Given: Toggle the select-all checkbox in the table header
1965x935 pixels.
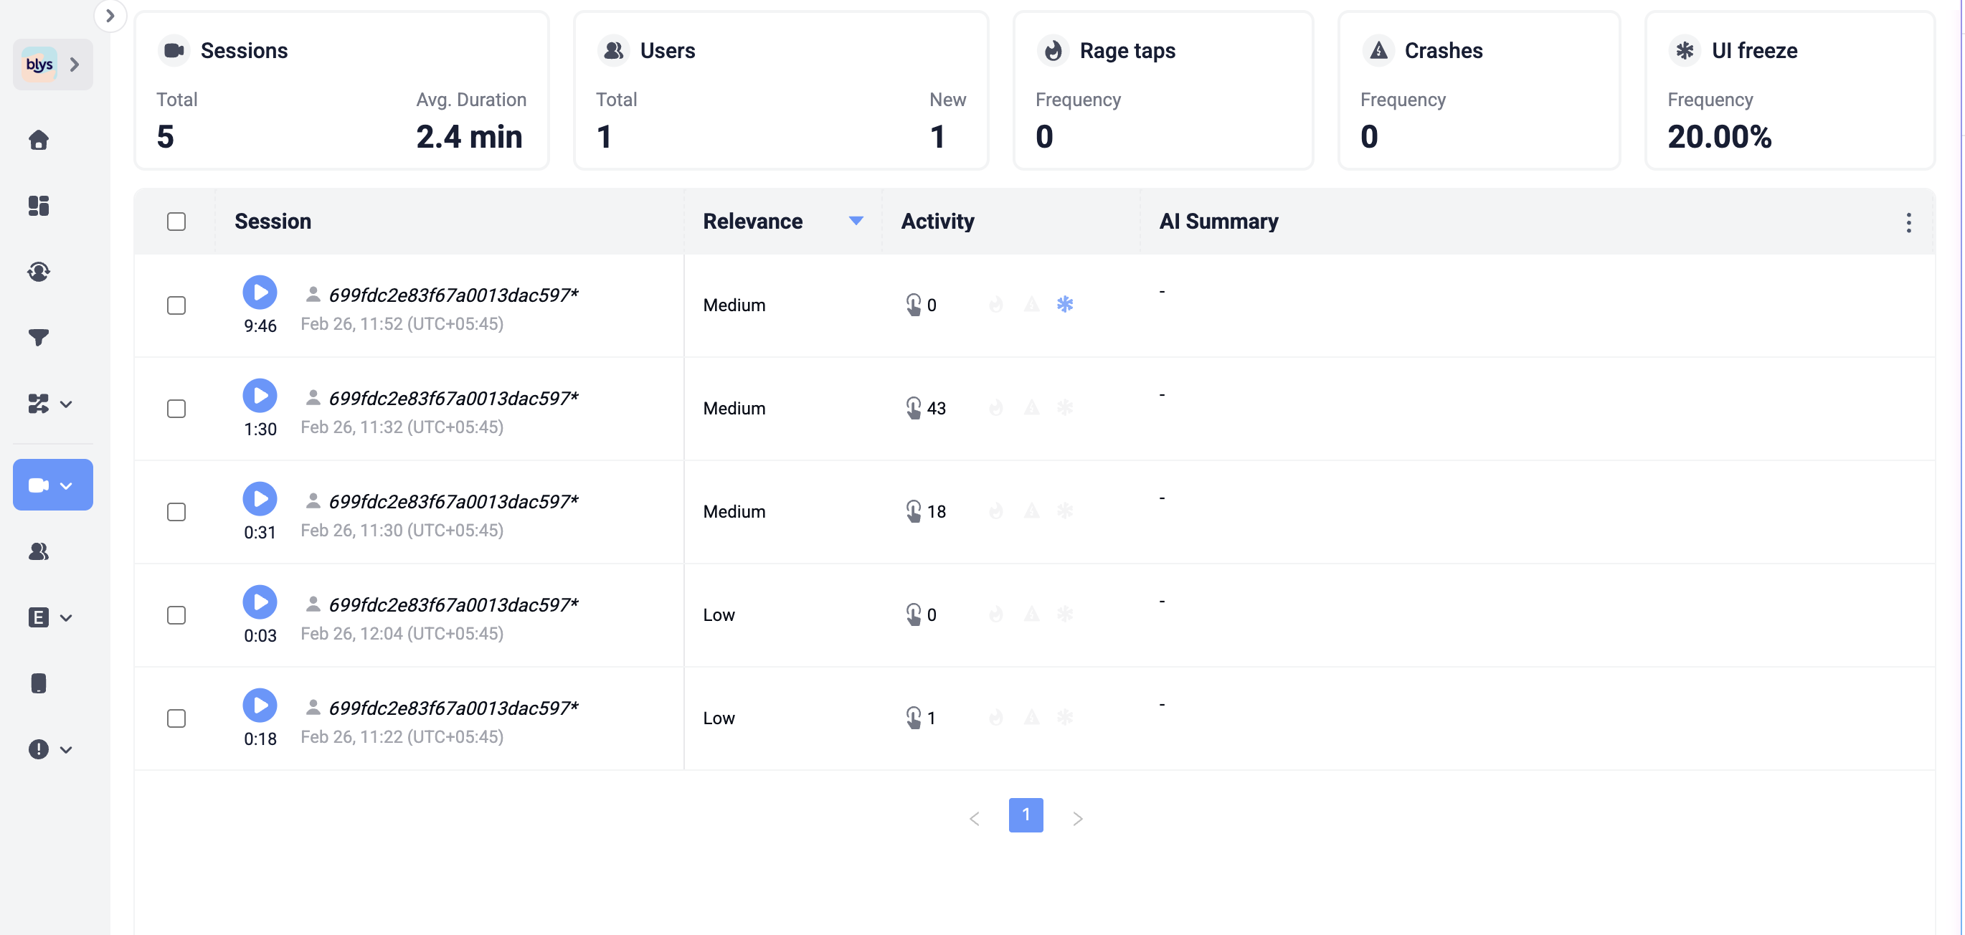Looking at the screenshot, I should coord(176,221).
